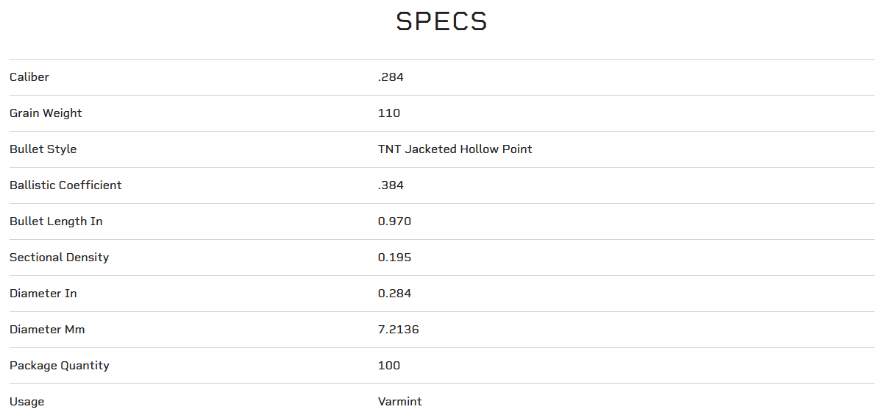
Task: Click the 0.284 diameter value
Action: point(394,294)
